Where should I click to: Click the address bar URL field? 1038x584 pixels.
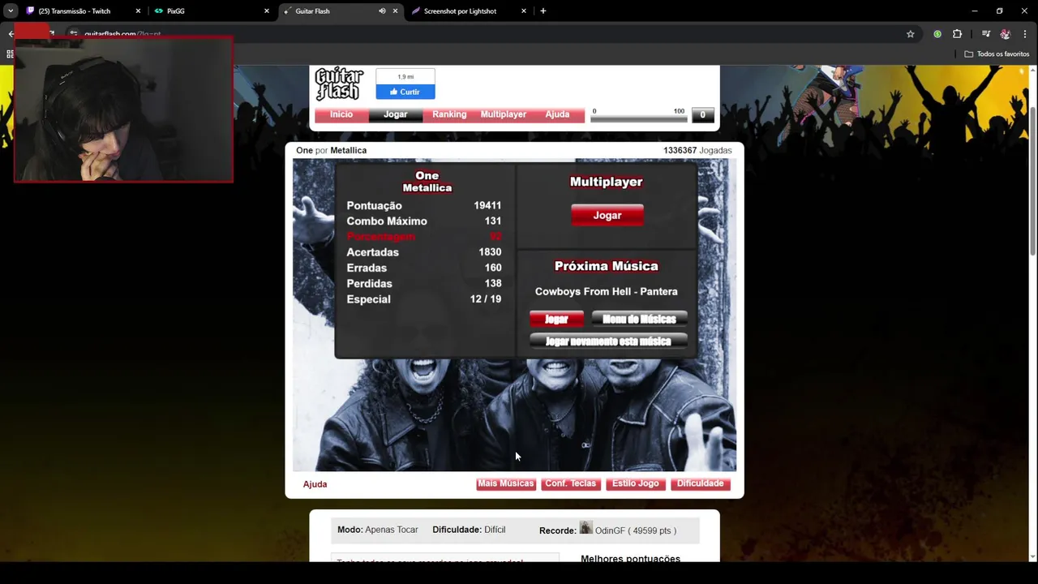point(487,34)
